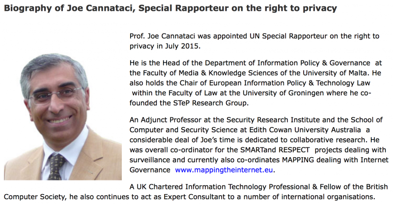This screenshot has height=205, width=393.
Task: Open the www.mappingtheinternet.eu link
Action: [x=224, y=170]
